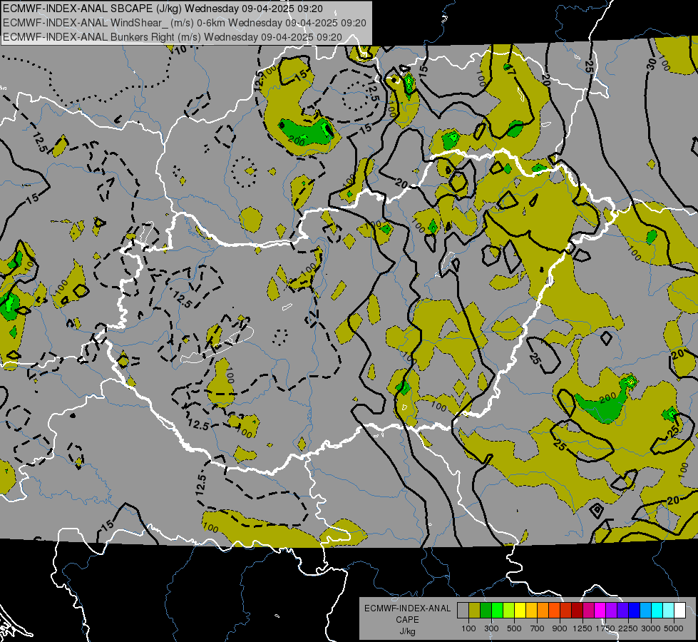Image resolution: width=698 pixels, height=642 pixels.
Task: Pick the yellow-green legend swatch
Action: pyautogui.click(x=509, y=611)
